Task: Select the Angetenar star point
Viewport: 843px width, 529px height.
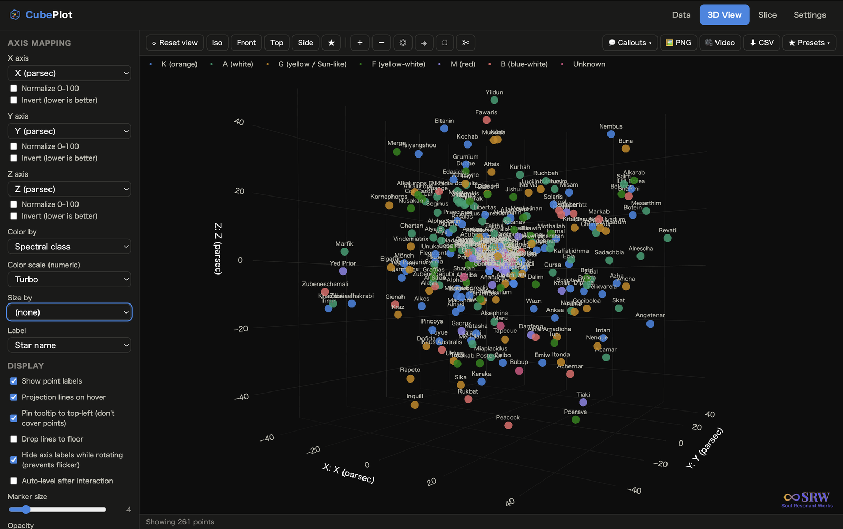Action: click(x=651, y=324)
